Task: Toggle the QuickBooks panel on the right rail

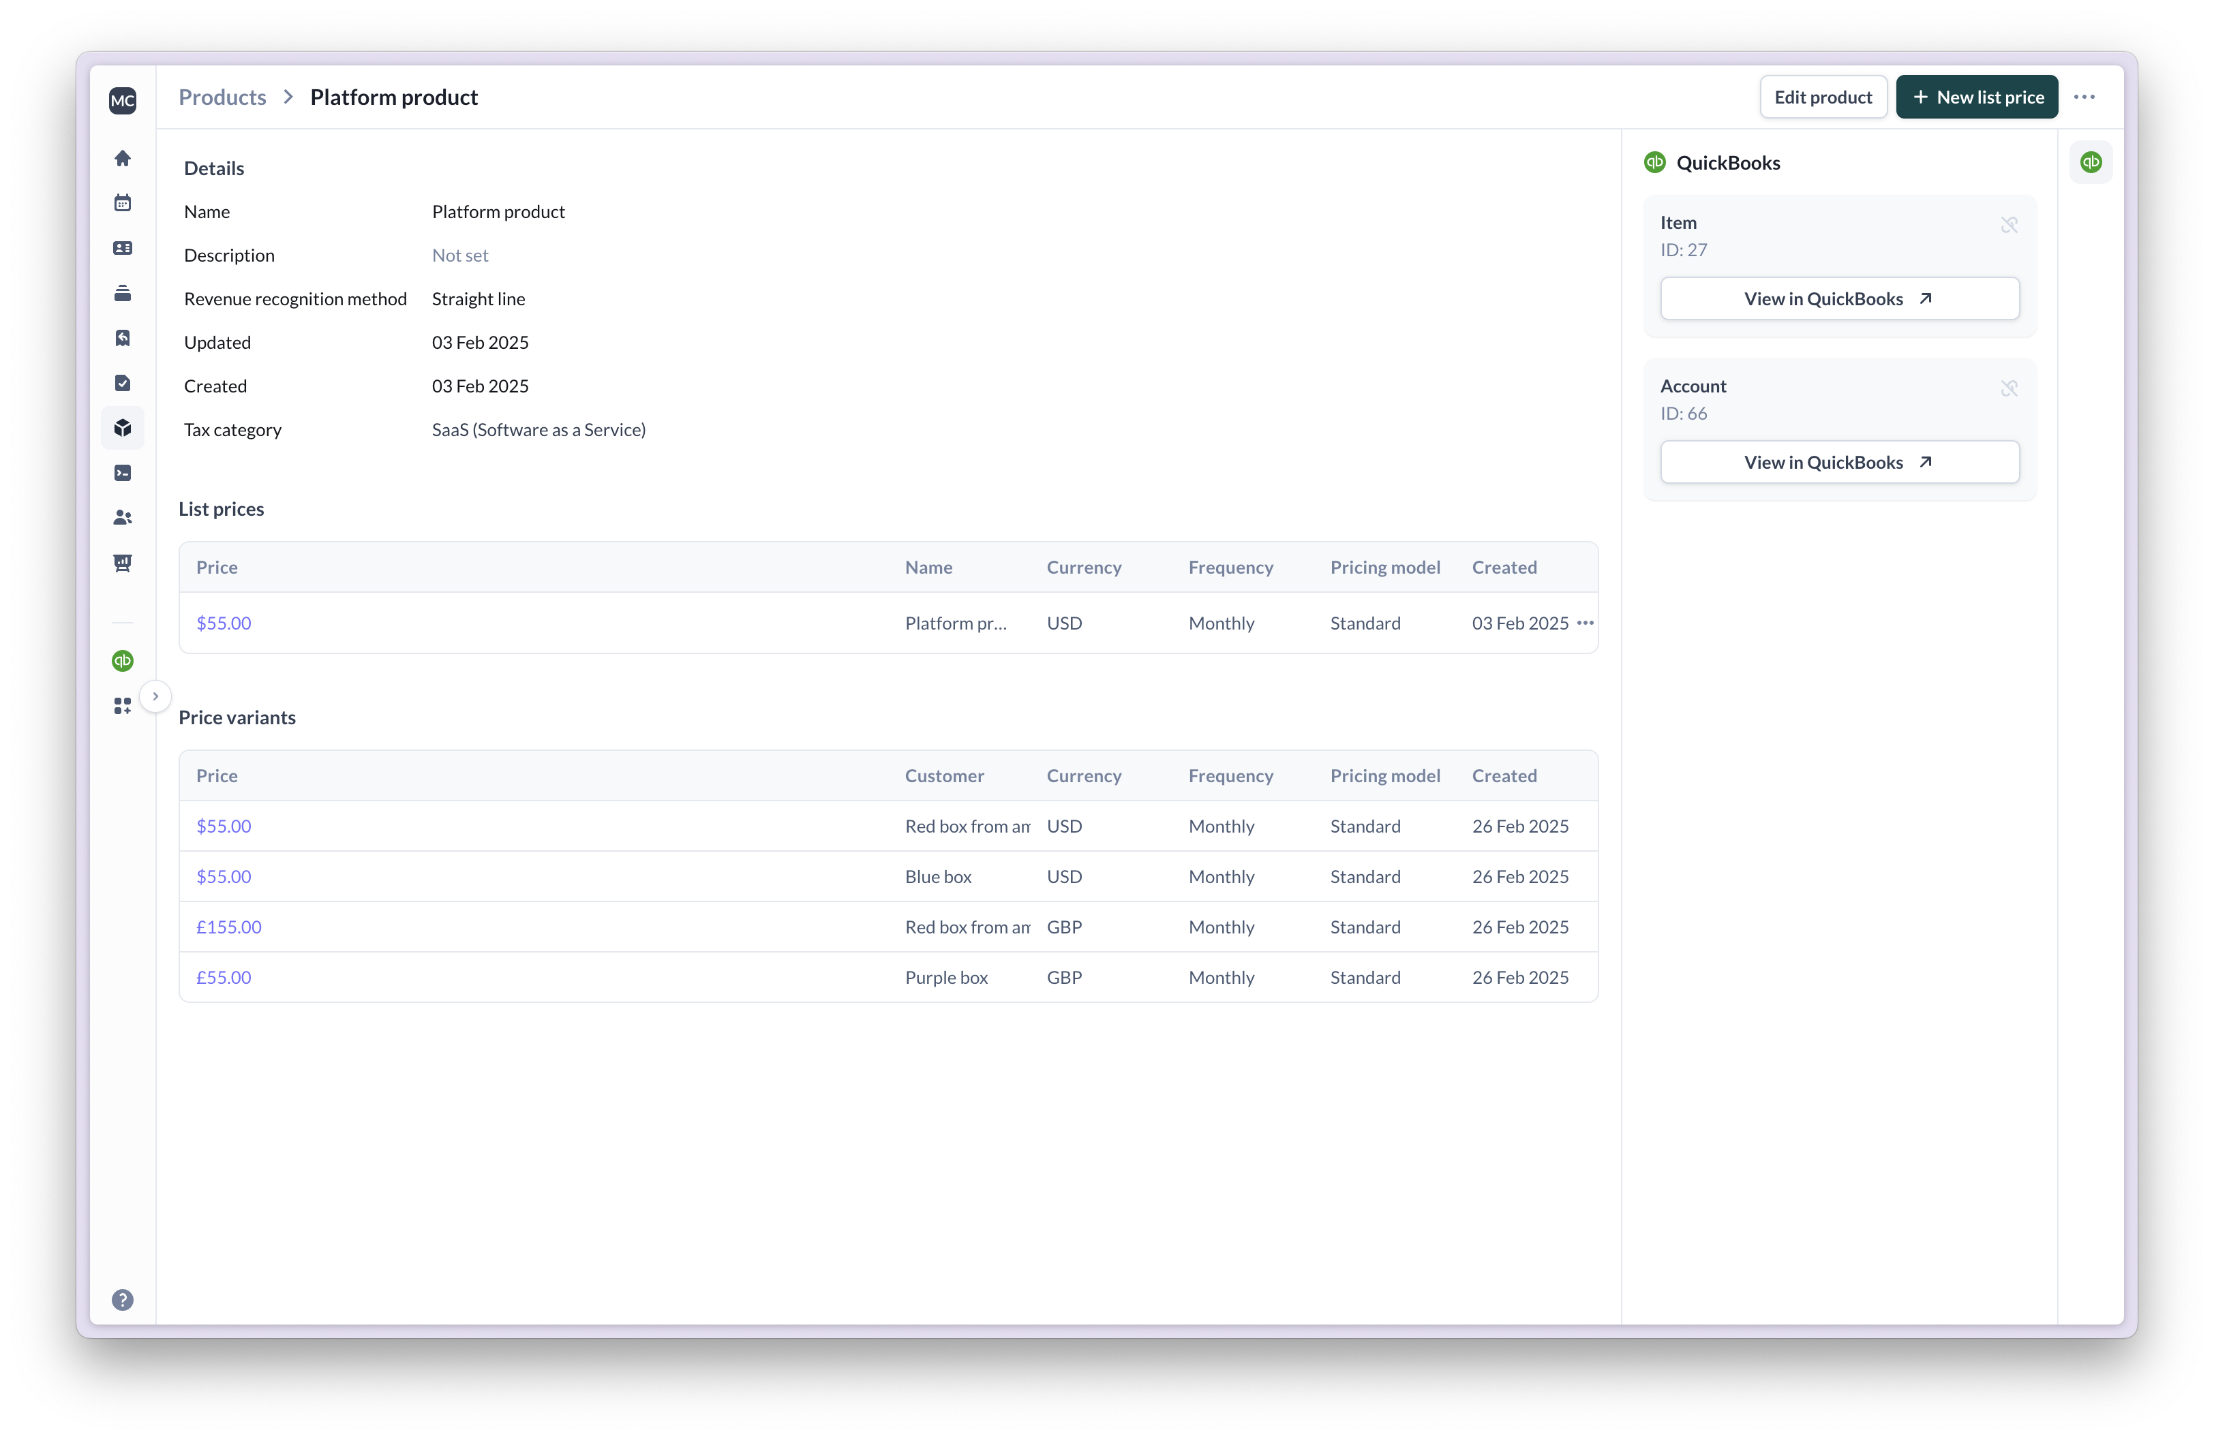Action: click(2090, 163)
